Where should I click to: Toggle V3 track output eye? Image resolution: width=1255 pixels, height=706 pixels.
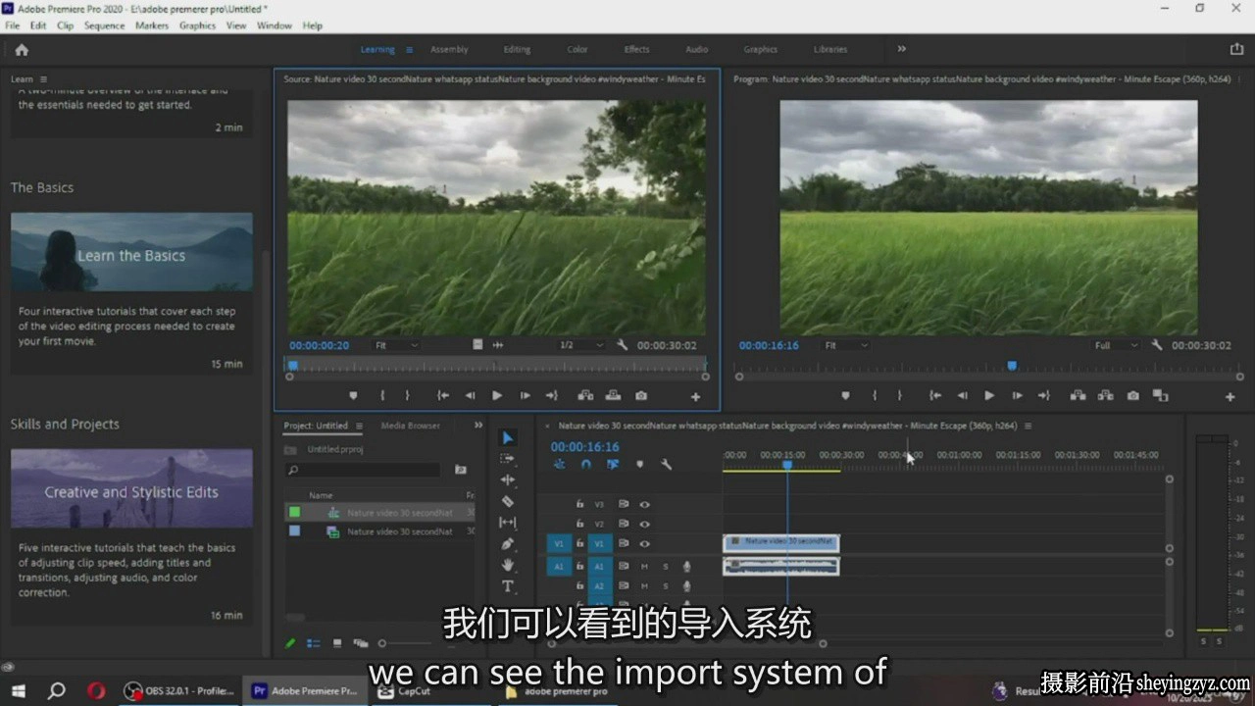point(644,504)
